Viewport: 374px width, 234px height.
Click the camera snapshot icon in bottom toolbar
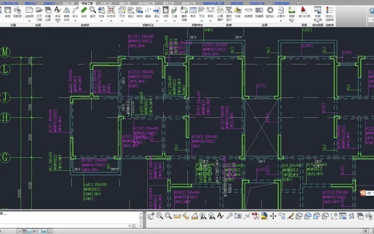238,216
